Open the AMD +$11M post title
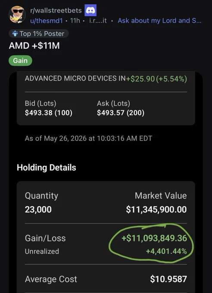212x293 pixels. pyautogui.click(x=34, y=46)
